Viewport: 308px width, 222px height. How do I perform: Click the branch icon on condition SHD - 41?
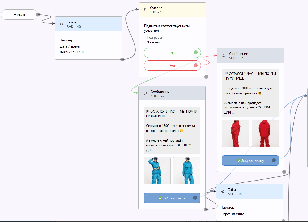[144, 9]
